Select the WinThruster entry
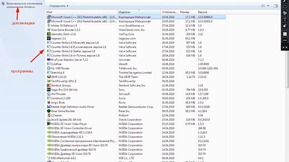Viewport: 289px width, 162px height. pyautogui.click(x=135, y=94)
